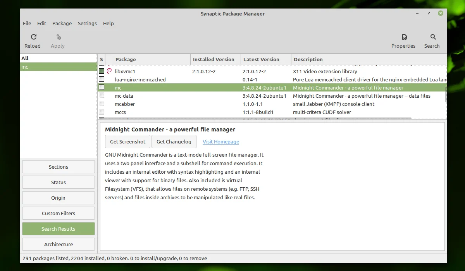The image size is (465, 271).
Task: Open the Settings menu
Action: 87,23
